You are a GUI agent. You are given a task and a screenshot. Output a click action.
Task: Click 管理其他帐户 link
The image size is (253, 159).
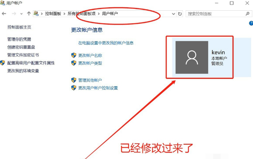(90, 80)
